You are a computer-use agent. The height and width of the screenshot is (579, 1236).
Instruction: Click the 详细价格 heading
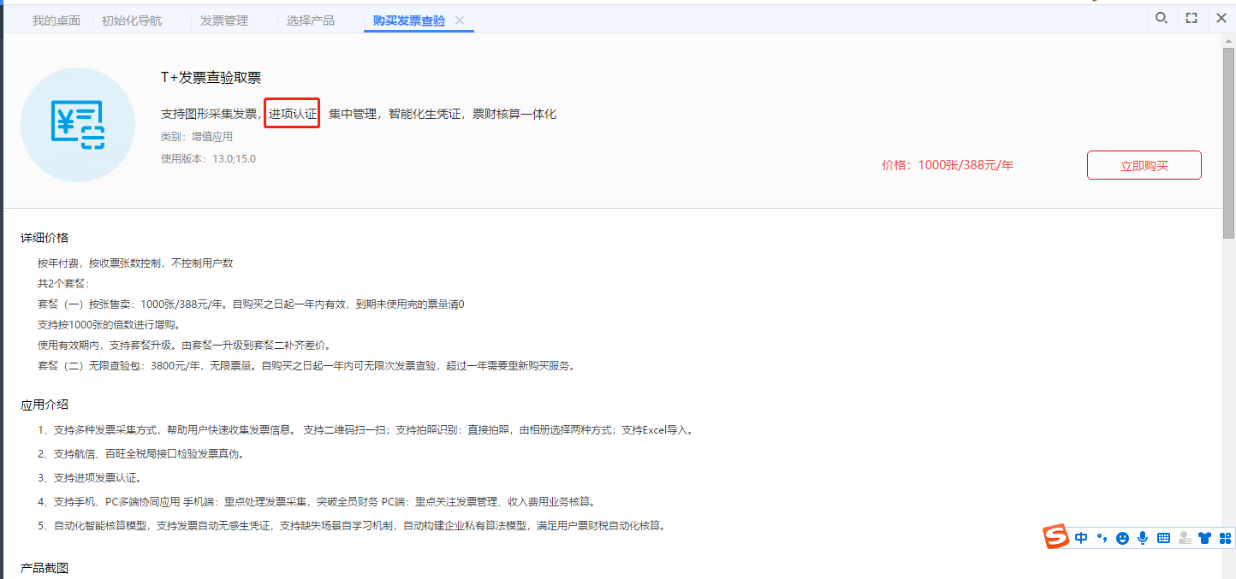(45, 238)
